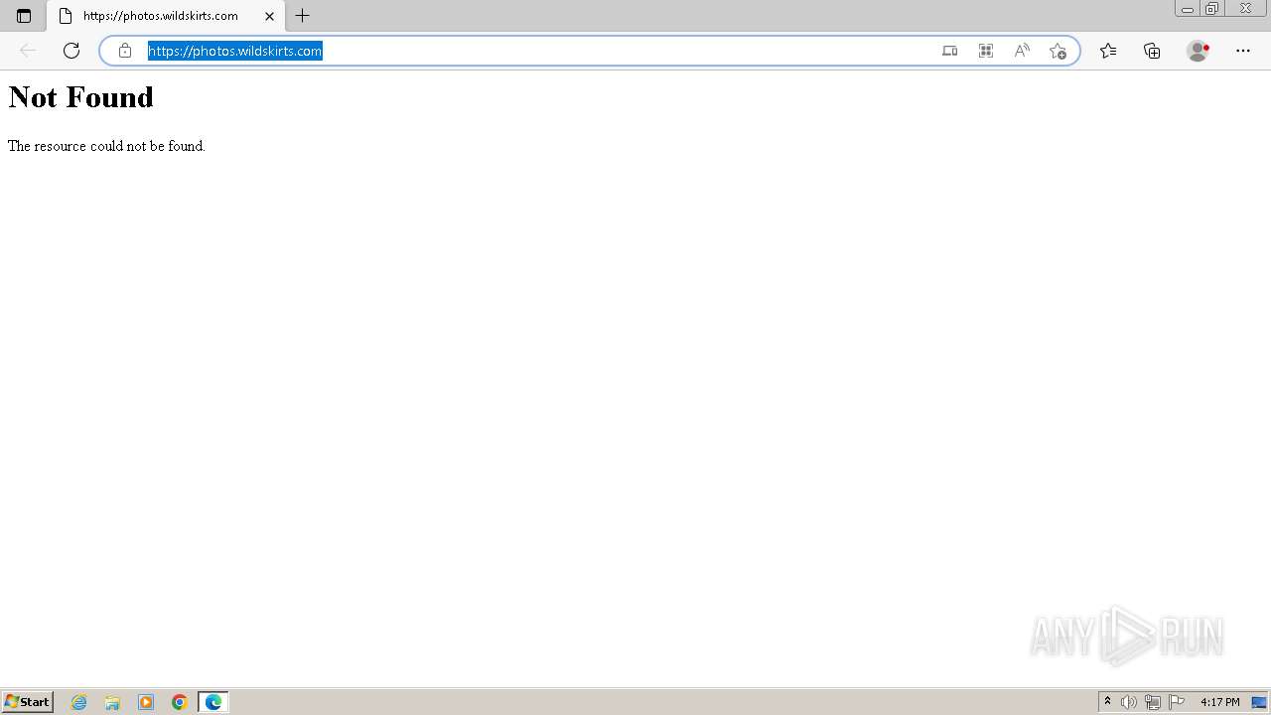The image size is (1271, 715).
Task: Show desktop via tray corner icon
Action: pyautogui.click(x=1259, y=702)
